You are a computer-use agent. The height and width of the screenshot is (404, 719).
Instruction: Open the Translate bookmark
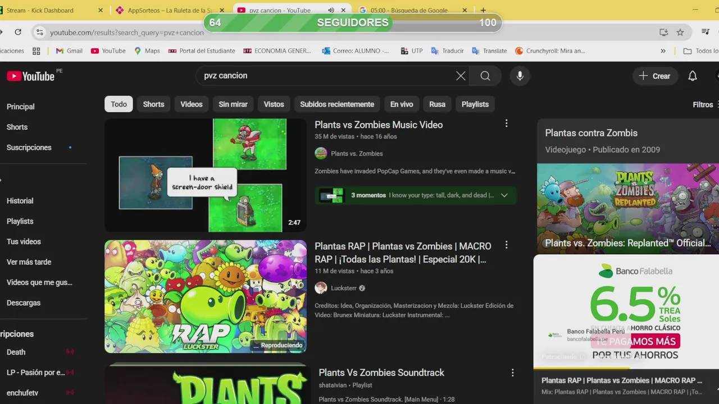point(489,50)
